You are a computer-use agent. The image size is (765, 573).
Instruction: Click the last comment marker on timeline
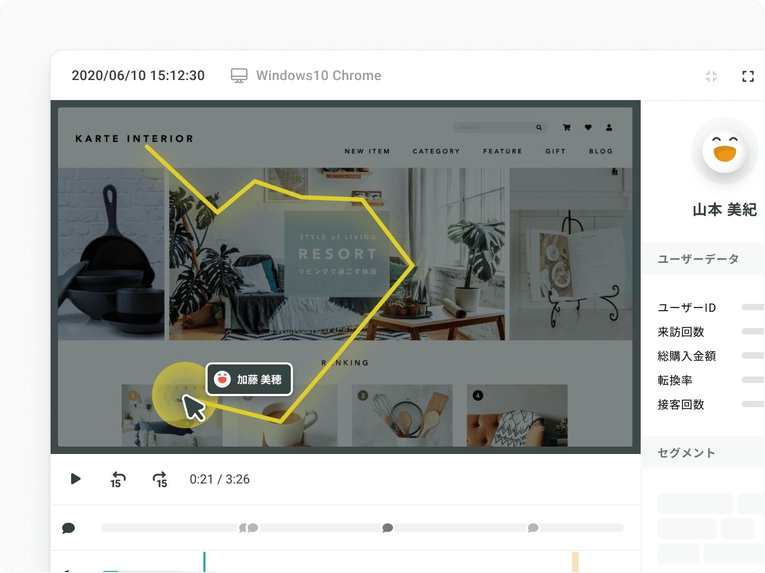pyautogui.click(x=533, y=528)
